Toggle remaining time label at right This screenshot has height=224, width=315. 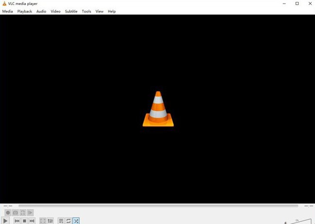point(309,206)
